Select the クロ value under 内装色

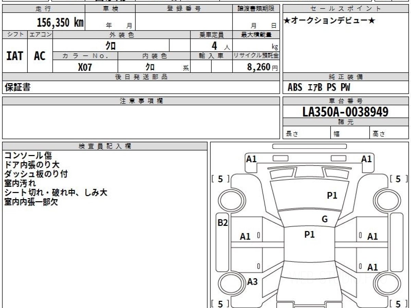pos(150,67)
